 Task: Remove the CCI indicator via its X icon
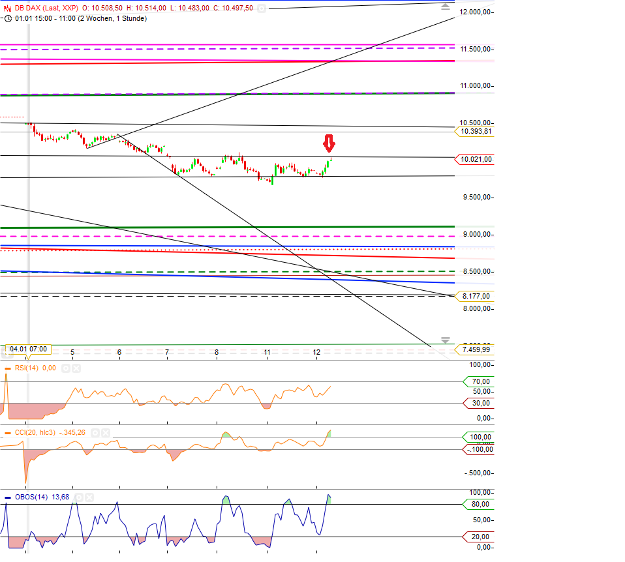(x=105, y=432)
